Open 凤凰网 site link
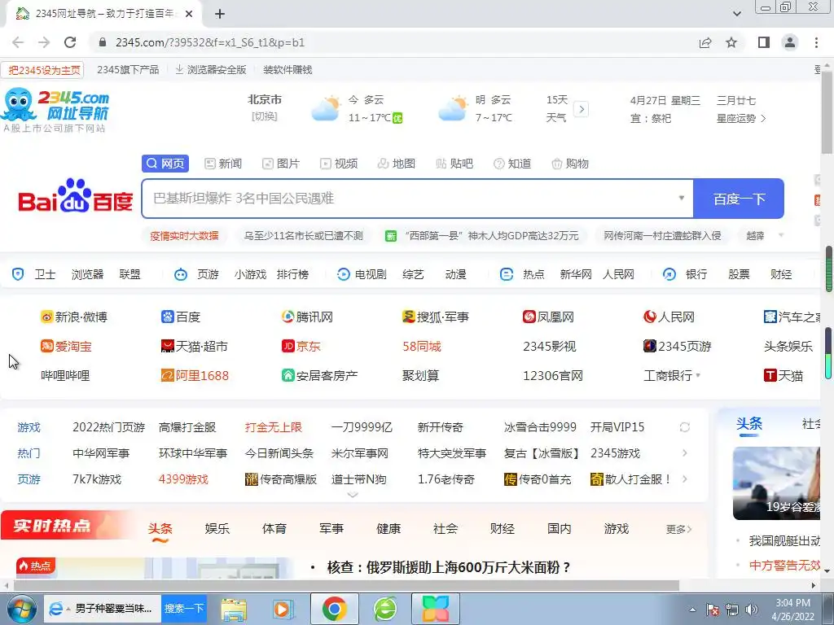Image resolution: width=834 pixels, height=625 pixels. (x=548, y=317)
